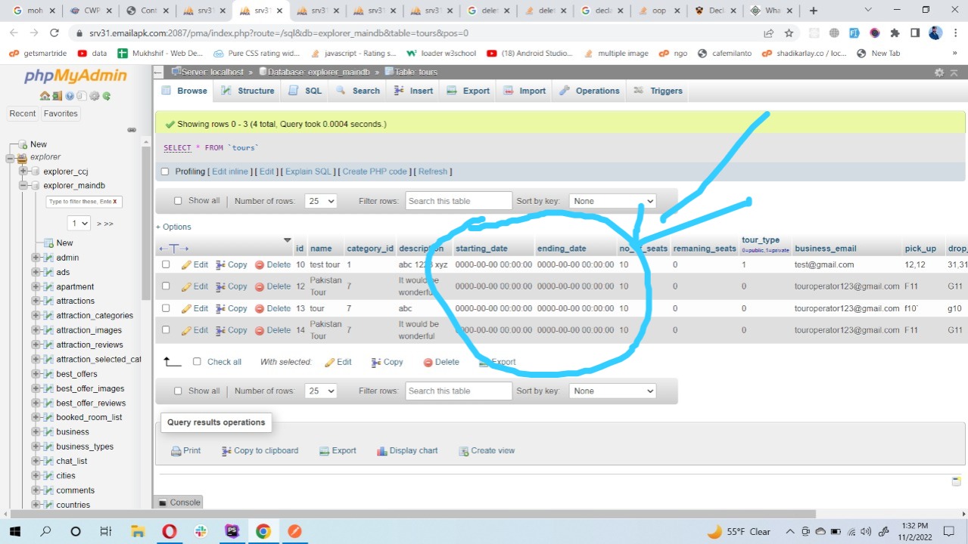This screenshot has height=544, width=968.
Task: Open Opera from the Windows taskbar
Action: [x=169, y=531]
